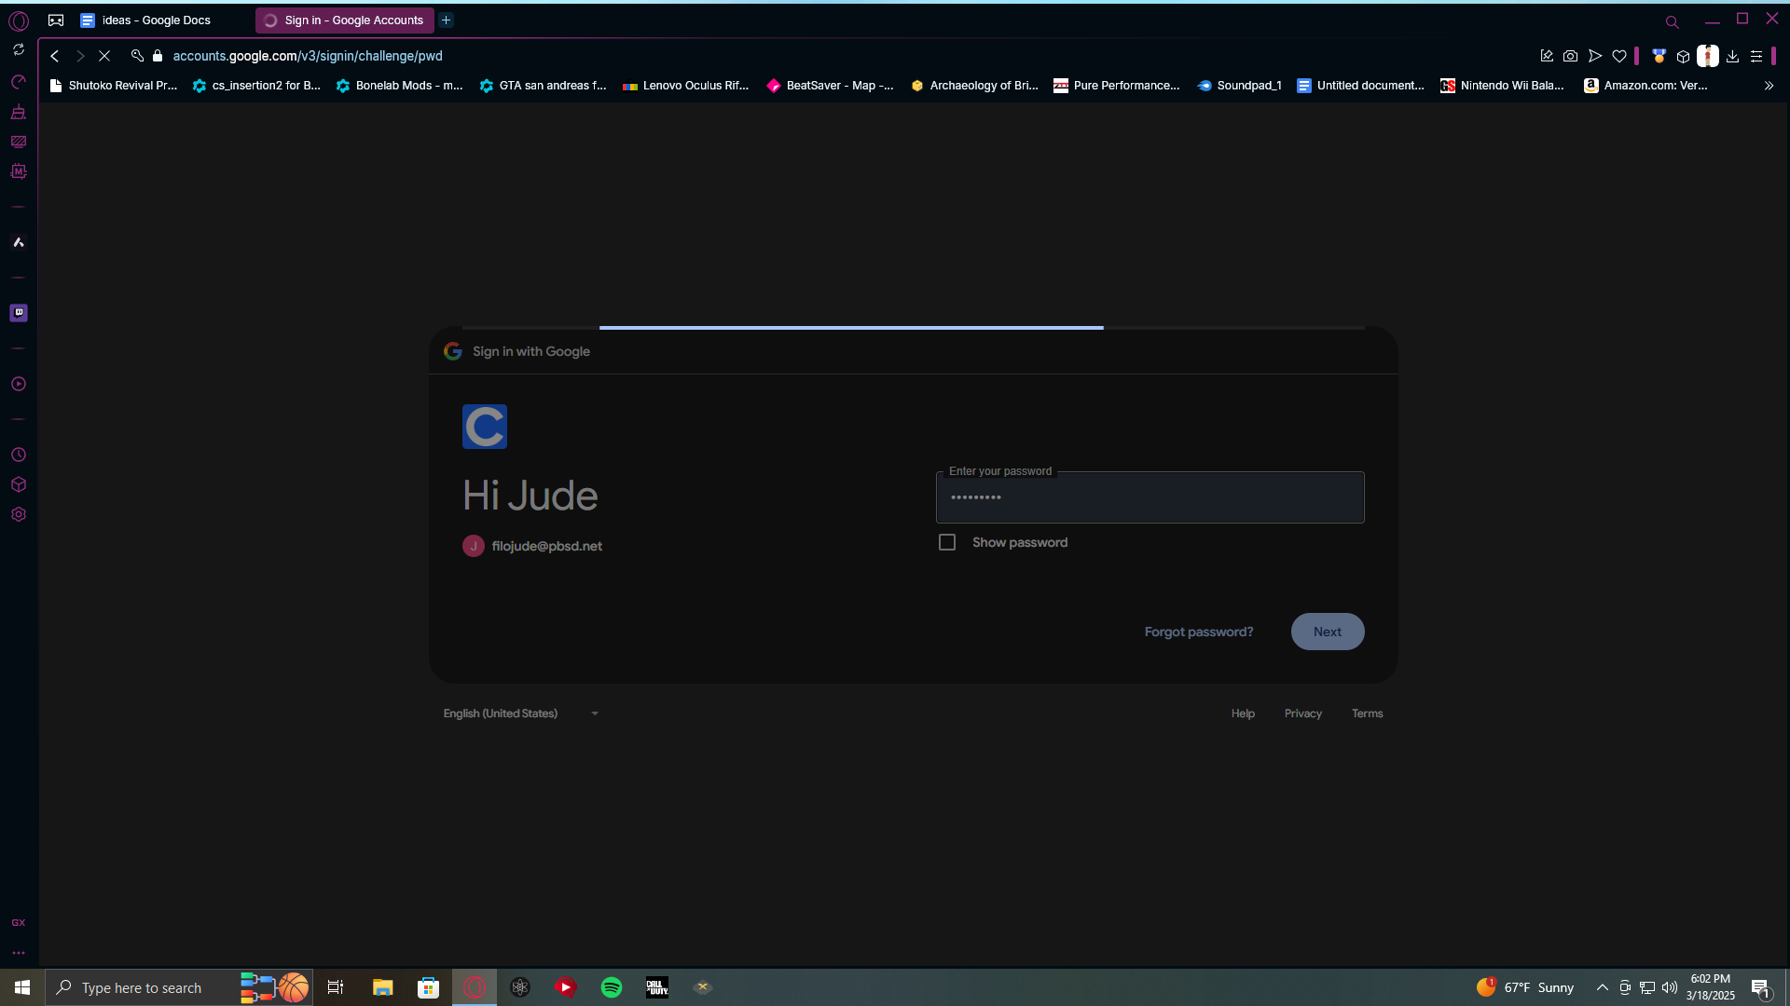1790x1006 pixels.
Task: Expand hidden bookmarks with double chevron
Action: (x=1769, y=86)
